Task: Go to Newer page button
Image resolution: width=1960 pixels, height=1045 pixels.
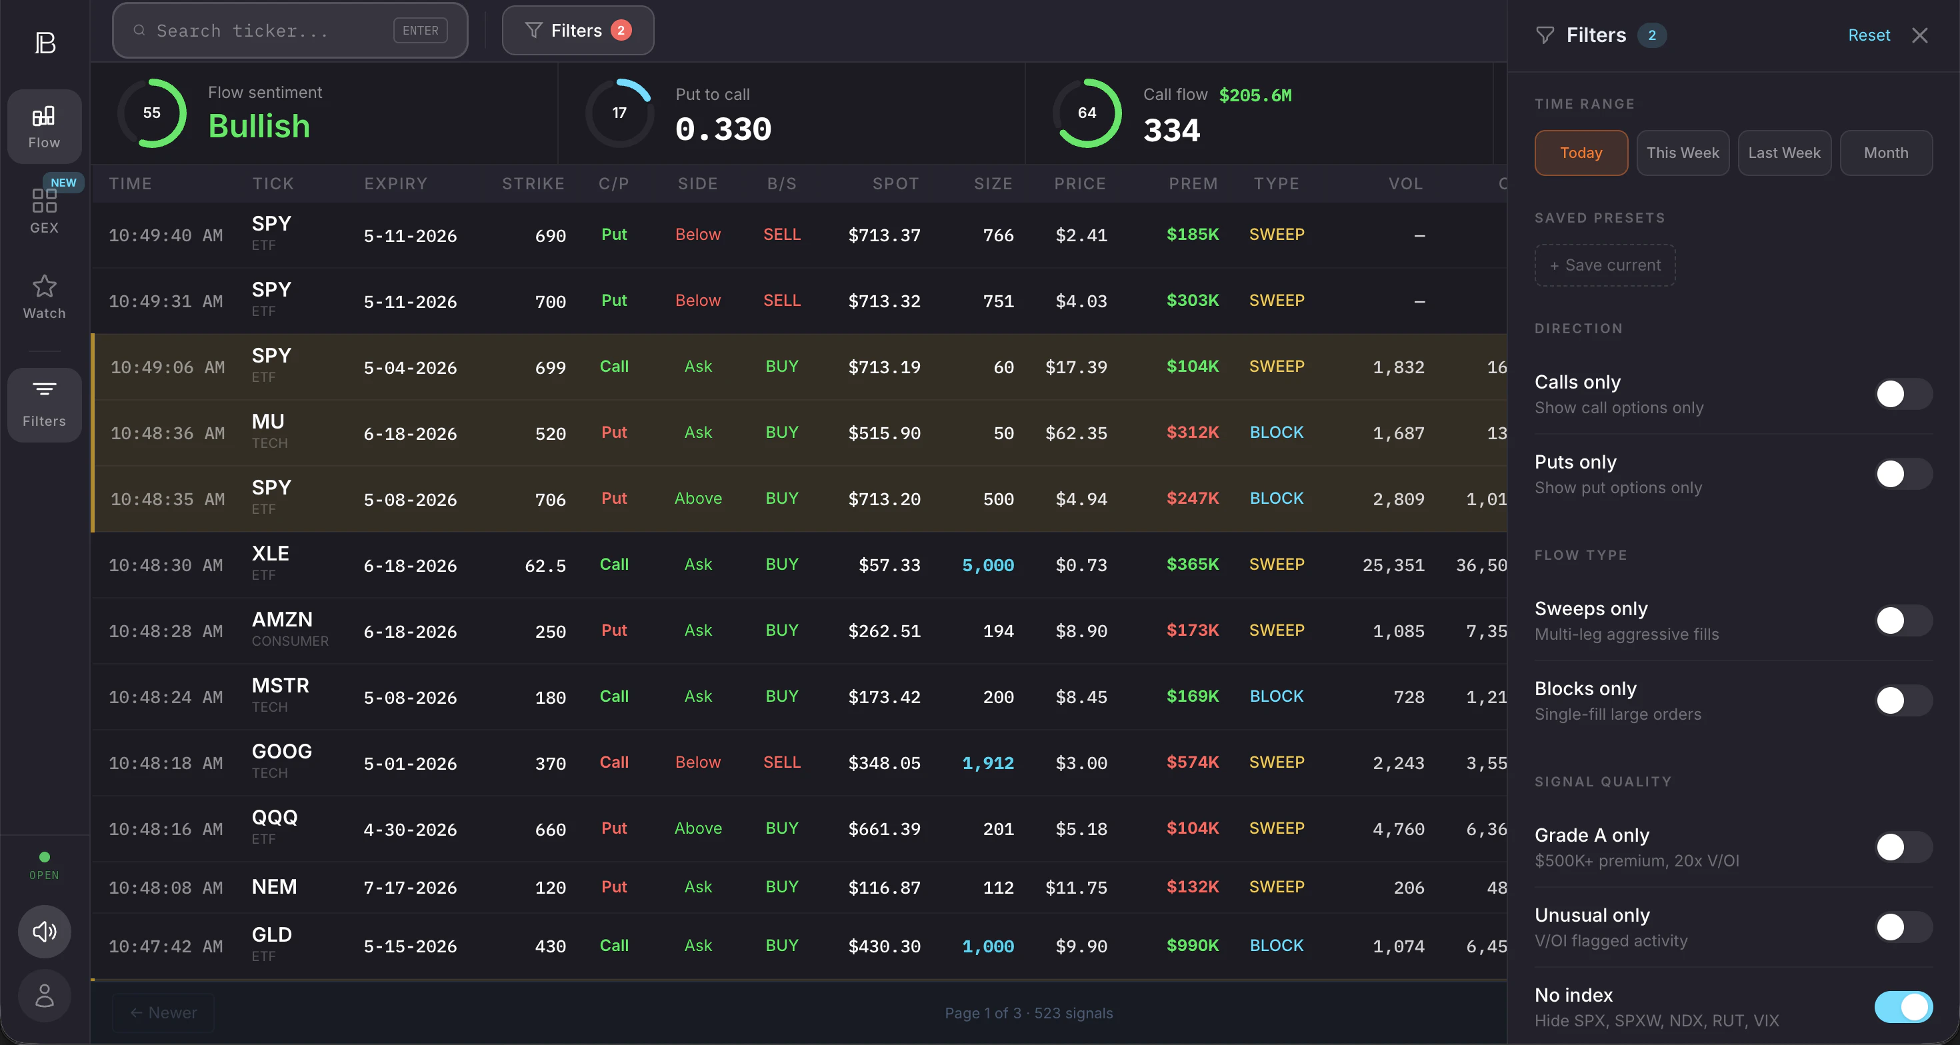Action: [163, 1012]
